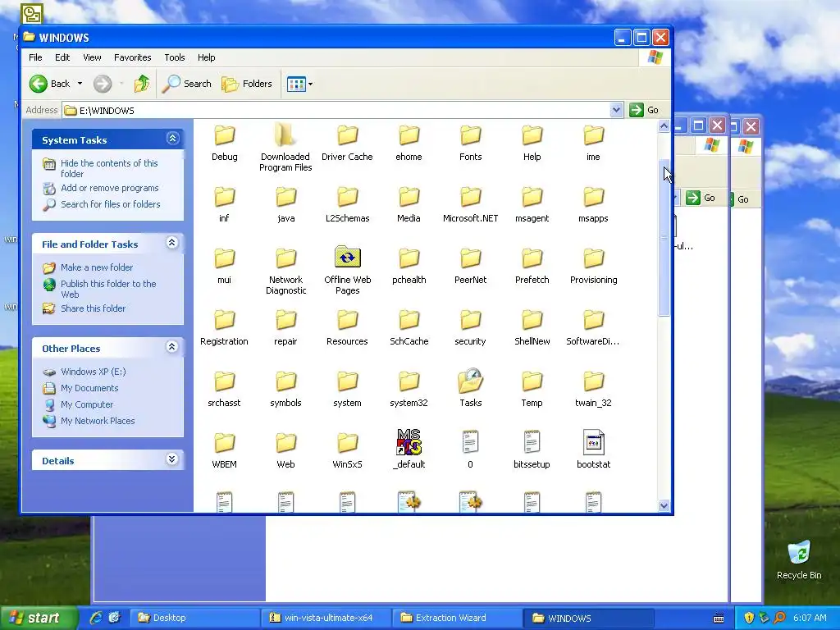
Task: Open the Debug folder
Action: coord(224,143)
